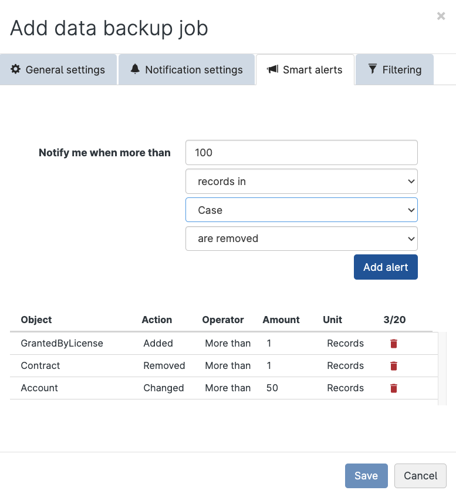Open the 'are removed' action dropdown
The image size is (456, 497).
tap(301, 239)
